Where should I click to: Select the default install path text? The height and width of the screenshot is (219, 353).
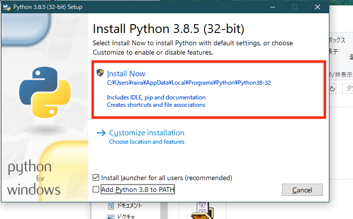[189, 83]
